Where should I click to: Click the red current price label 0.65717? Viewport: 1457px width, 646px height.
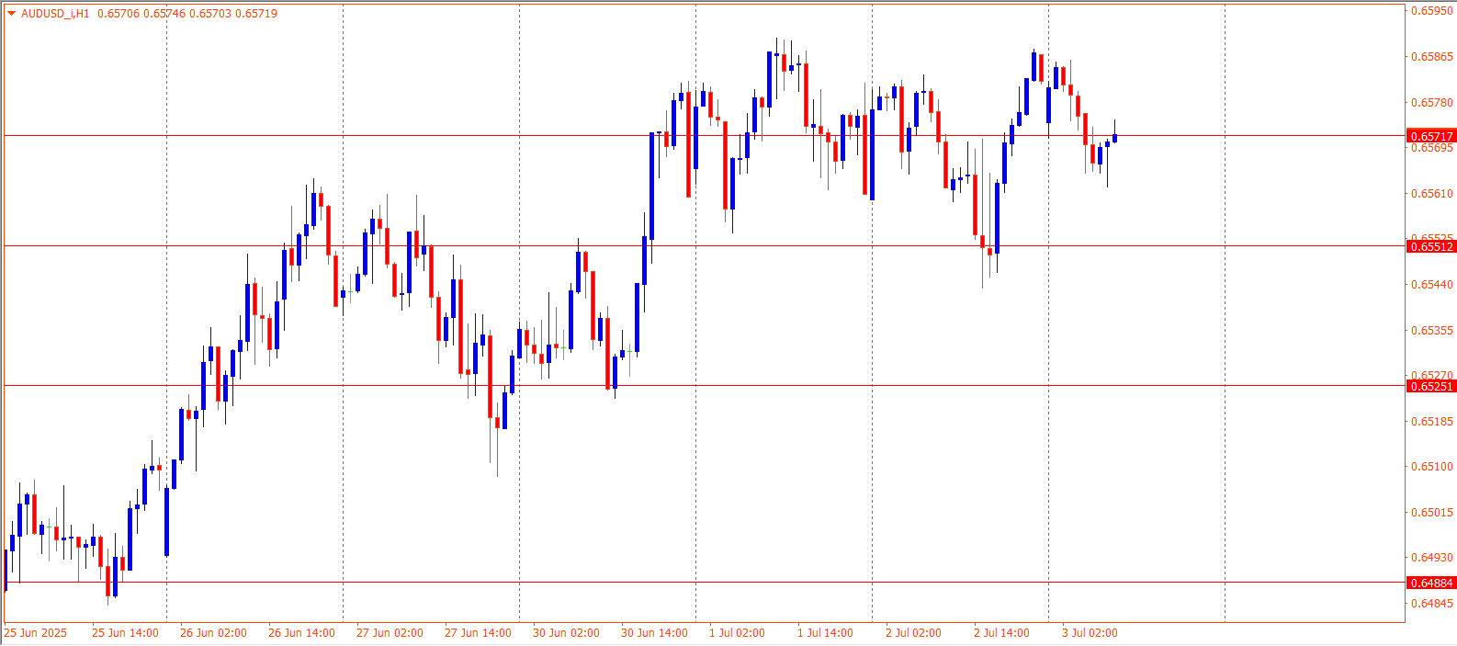pos(1431,136)
